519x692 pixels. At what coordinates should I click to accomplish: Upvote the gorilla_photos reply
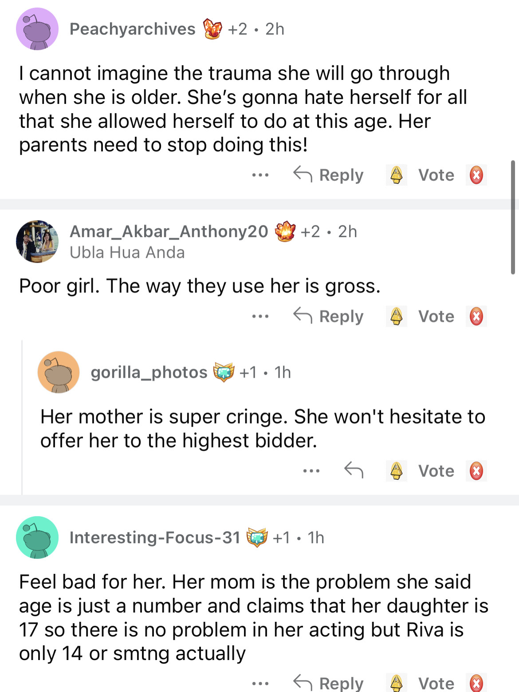point(396,471)
